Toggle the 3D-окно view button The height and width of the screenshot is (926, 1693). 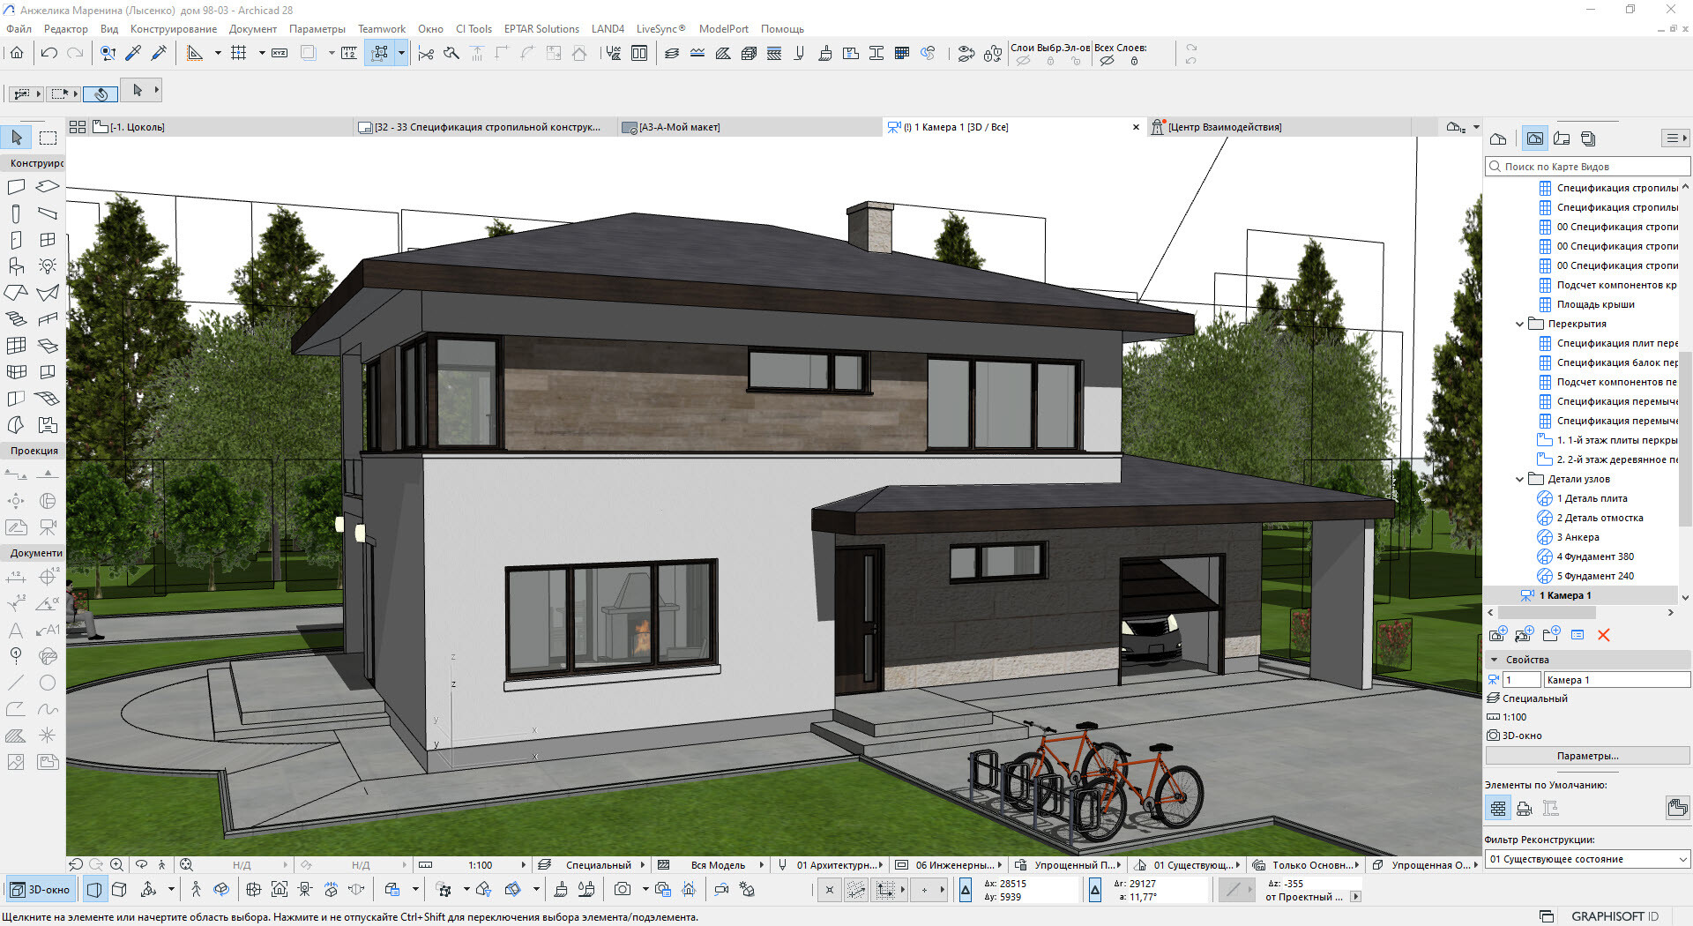point(41,890)
